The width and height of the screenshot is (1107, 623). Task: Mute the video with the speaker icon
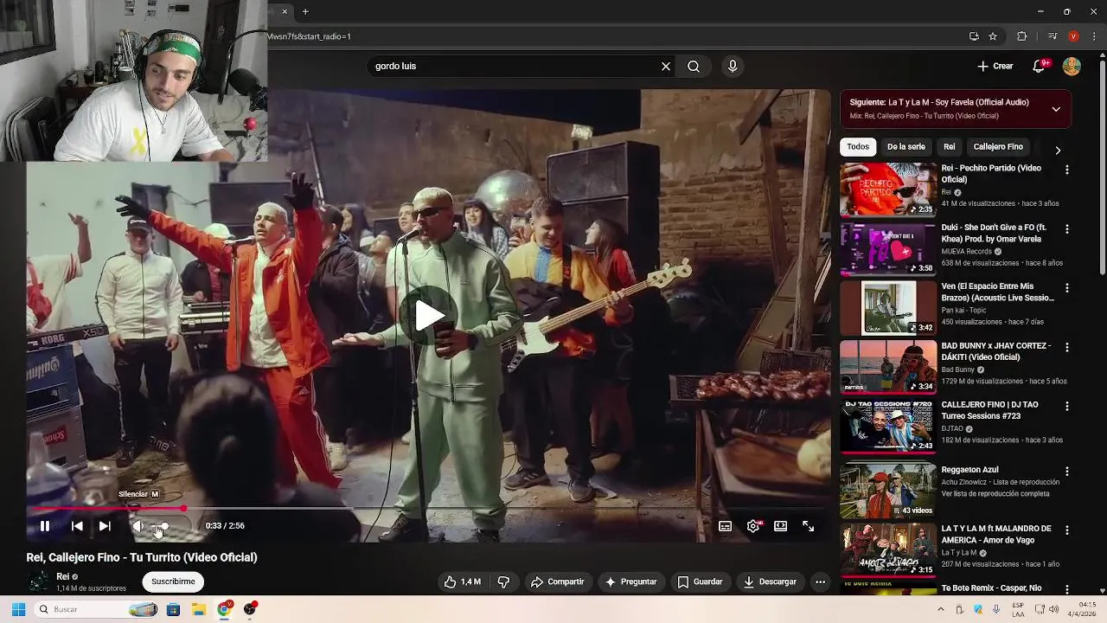(x=138, y=526)
